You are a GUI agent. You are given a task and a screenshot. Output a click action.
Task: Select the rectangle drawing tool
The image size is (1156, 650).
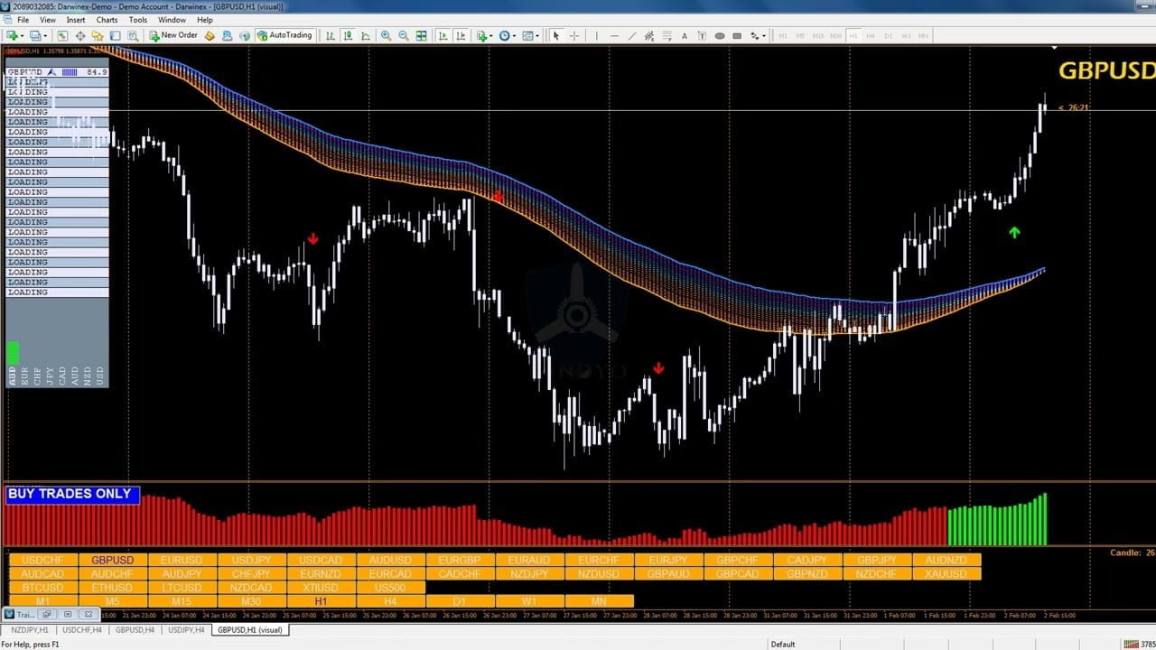click(737, 35)
